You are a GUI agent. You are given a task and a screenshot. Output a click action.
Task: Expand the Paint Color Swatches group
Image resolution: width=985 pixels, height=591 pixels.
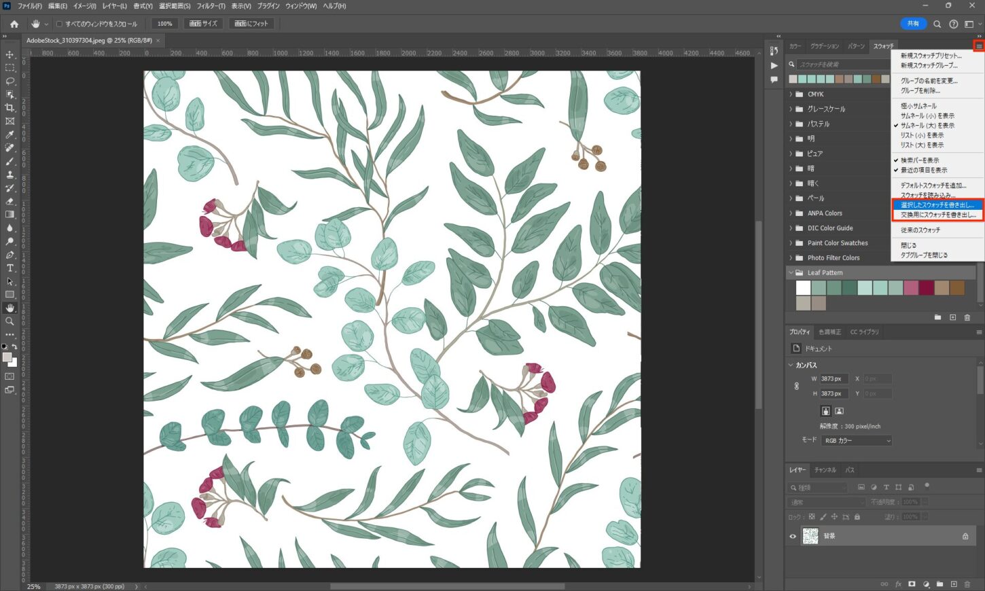pyautogui.click(x=791, y=243)
